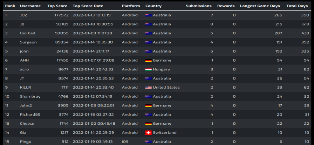Click the Germany flag beside John2

(x=148, y=105)
